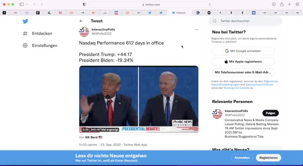Open the tweet's three-dot more menu

(197, 30)
